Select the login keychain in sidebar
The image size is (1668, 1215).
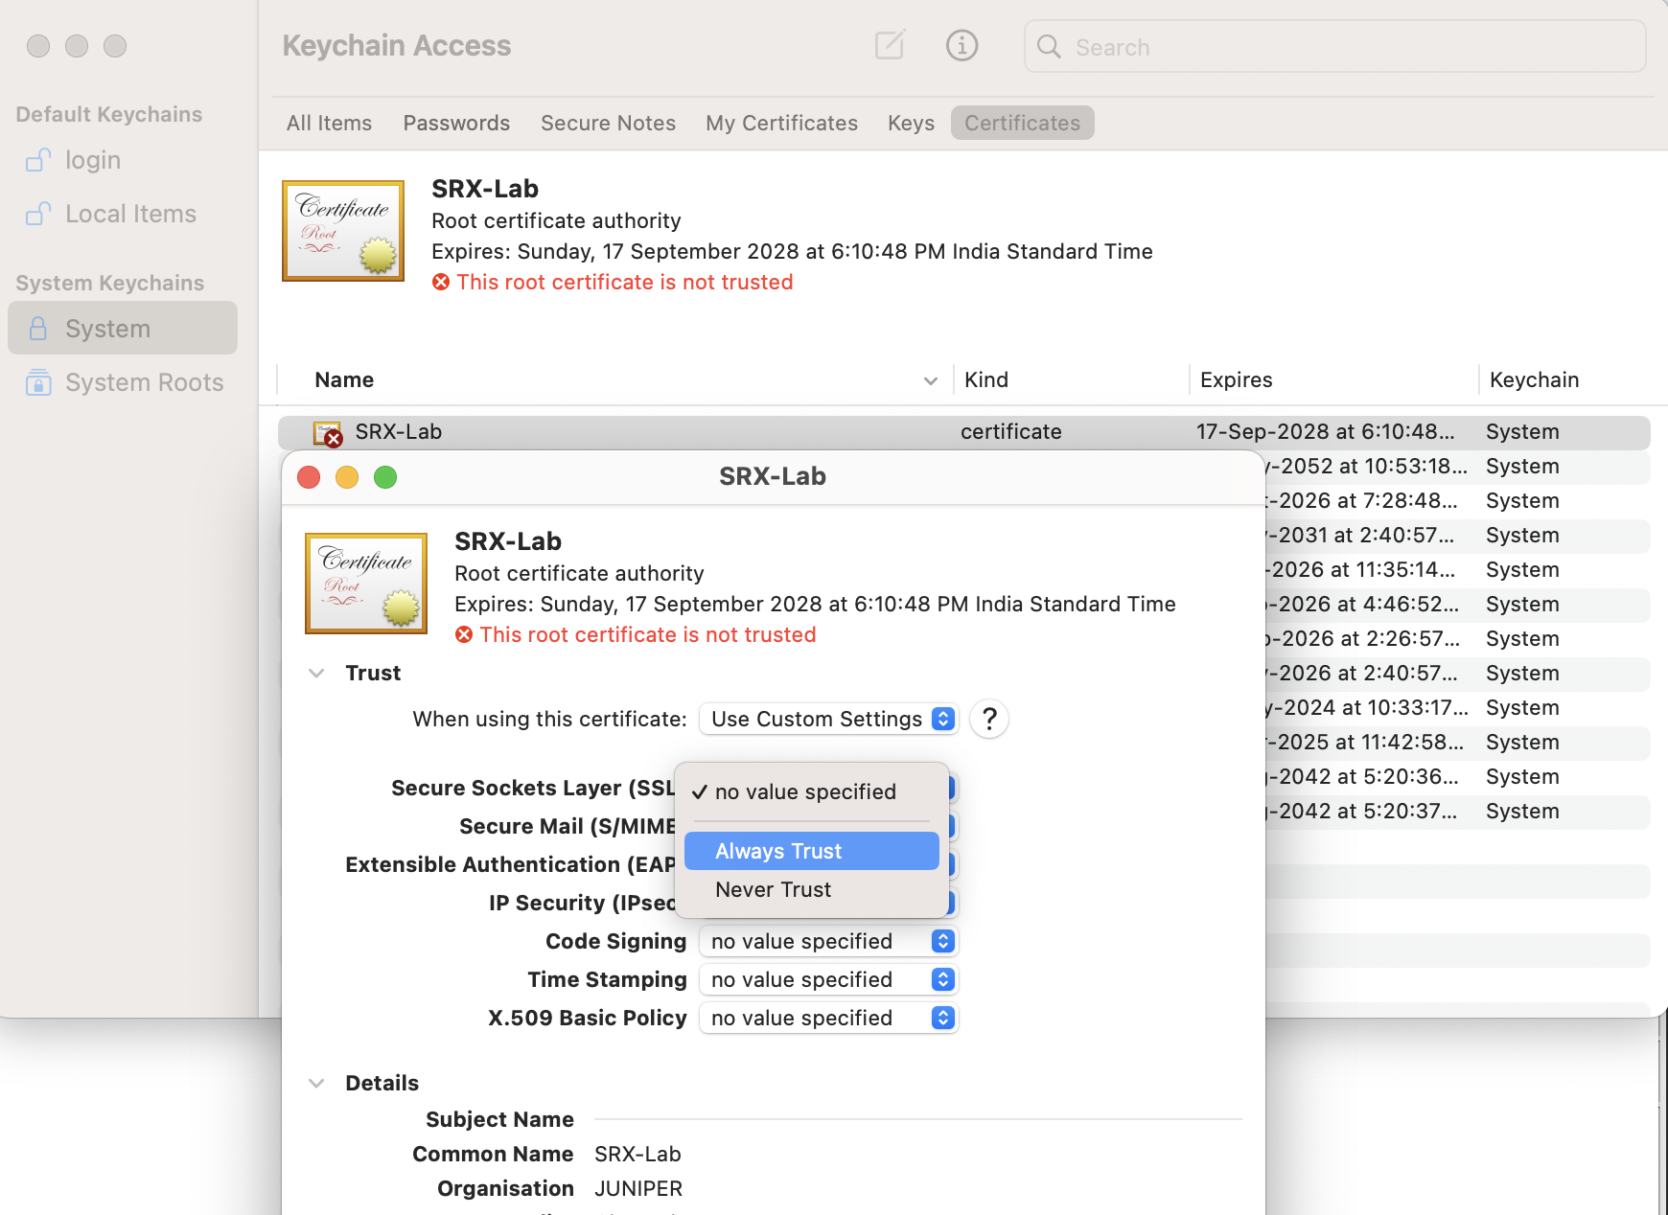(92, 160)
